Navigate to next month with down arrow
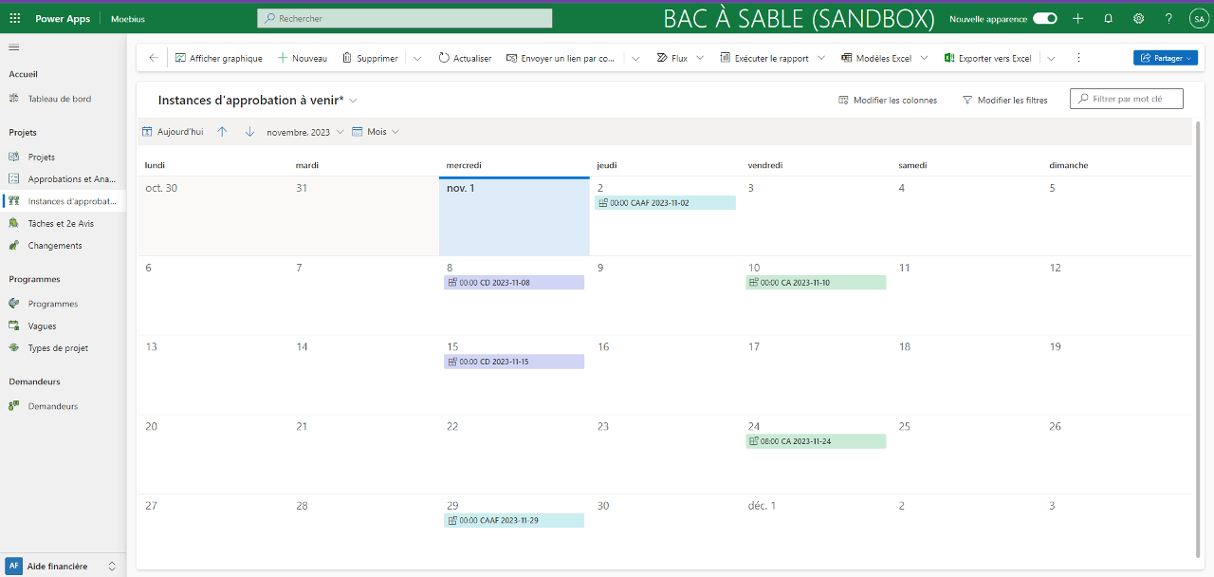Viewport: 1214px width, 577px height. click(x=249, y=132)
